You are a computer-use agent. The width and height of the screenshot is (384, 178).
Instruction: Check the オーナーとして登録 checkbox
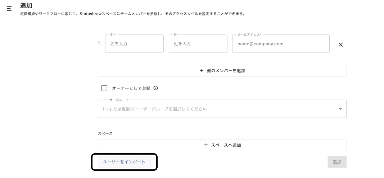(x=104, y=88)
